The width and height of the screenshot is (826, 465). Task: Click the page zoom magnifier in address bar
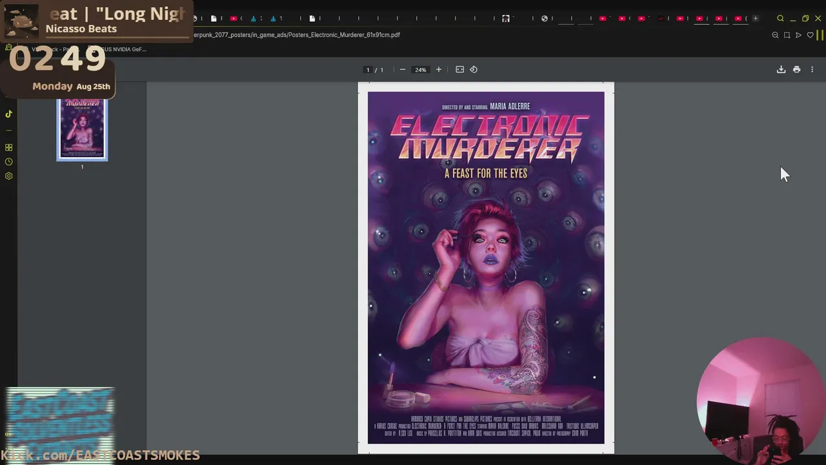click(775, 35)
